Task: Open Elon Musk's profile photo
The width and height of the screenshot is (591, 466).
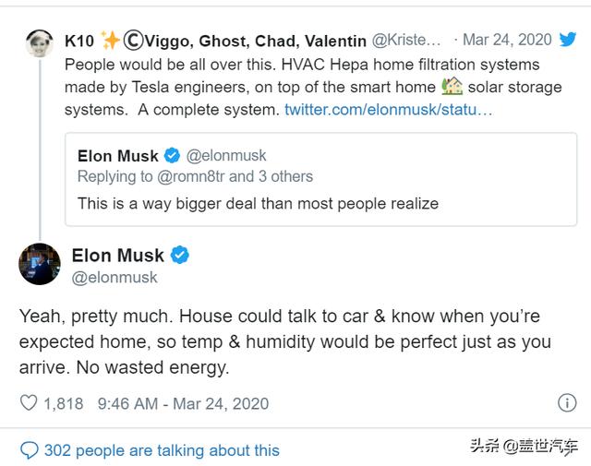Action: point(40,264)
